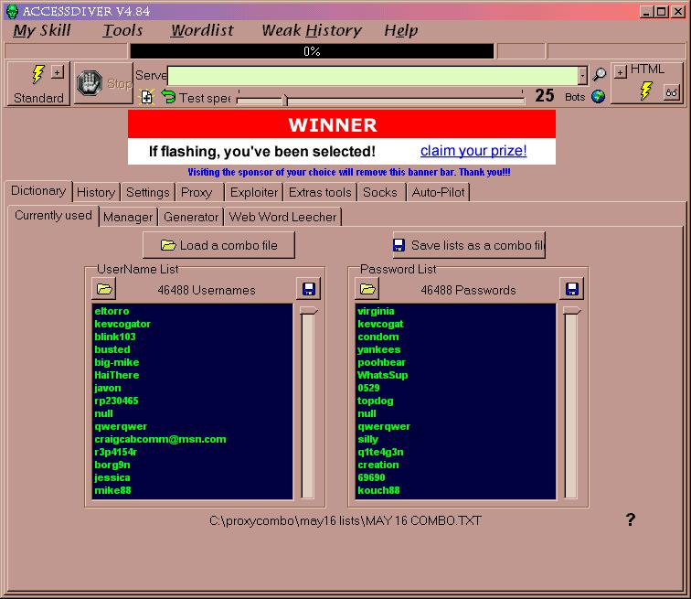Click the open folder icon in UserName List
The height and width of the screenshot is (599, 691).
point(104,289)
